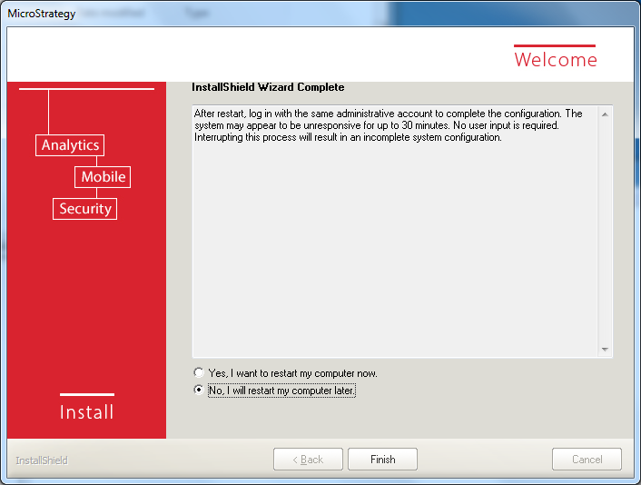Click the 'InstallShield Wizard Complete' heading
The width and height of the screenshot is (641, 485).
tap(268, 87)
